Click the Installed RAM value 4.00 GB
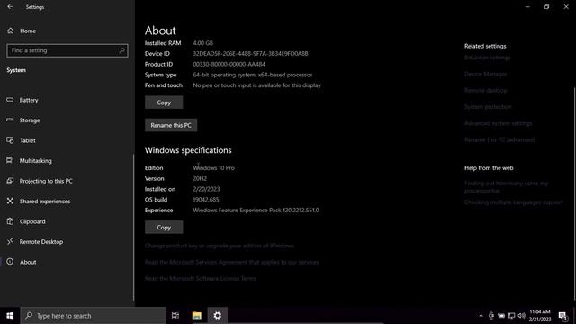The width and height of the screenshot is (576, 324). pyautogui.click(x=202, y=43)
